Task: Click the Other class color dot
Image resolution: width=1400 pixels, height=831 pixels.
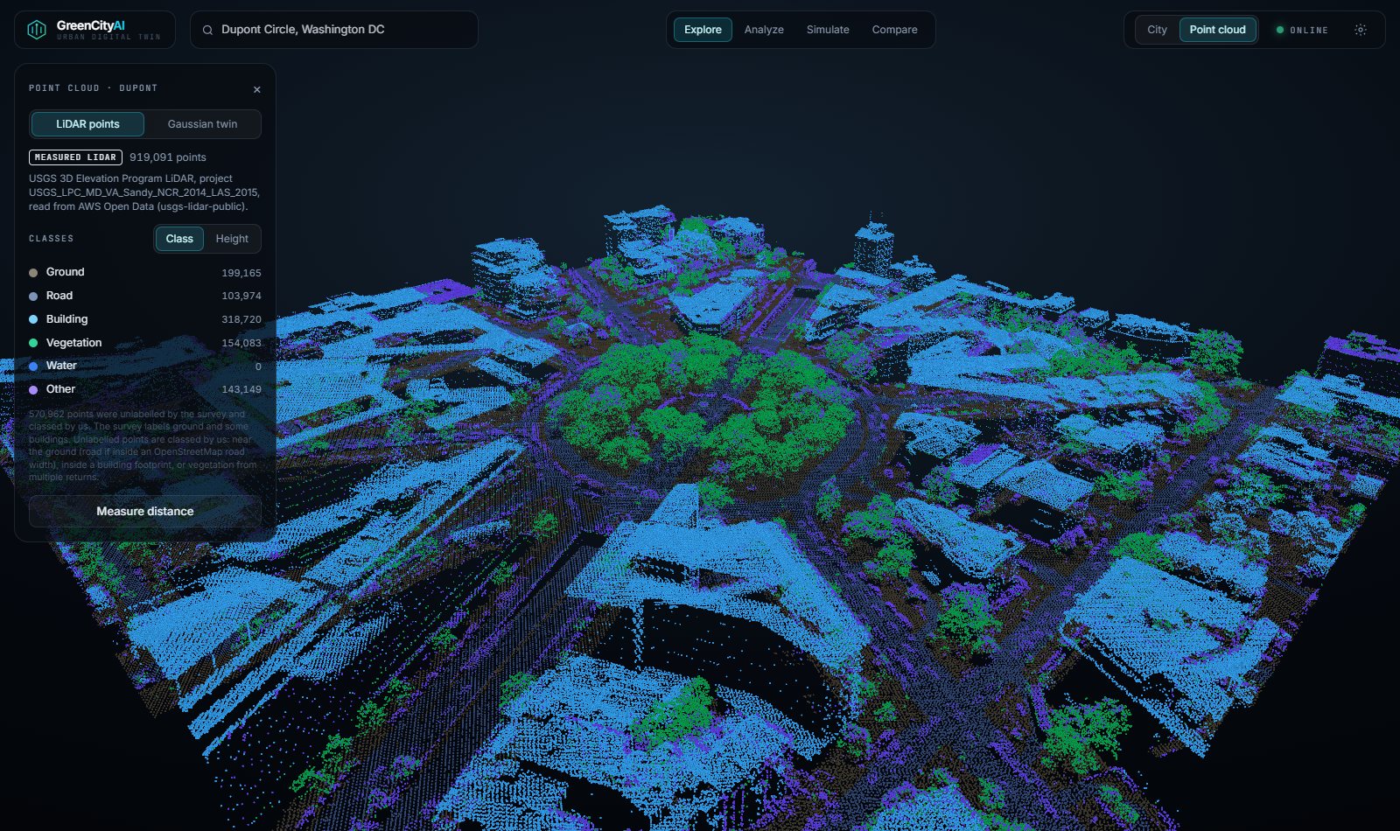Action: point(33,390)
